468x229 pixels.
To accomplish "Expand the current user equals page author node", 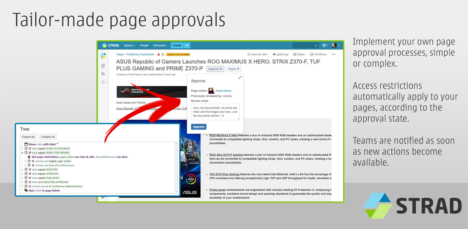I will 25,161.
